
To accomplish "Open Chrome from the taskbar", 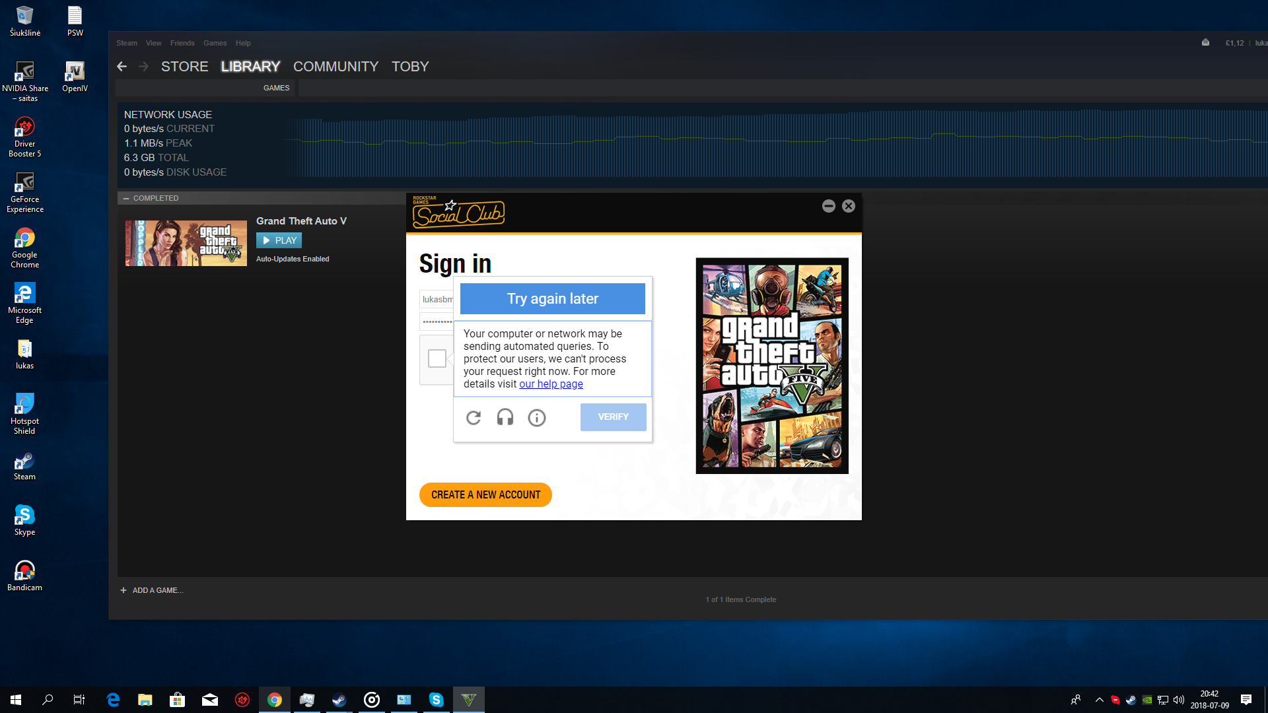I will point(275,700).
